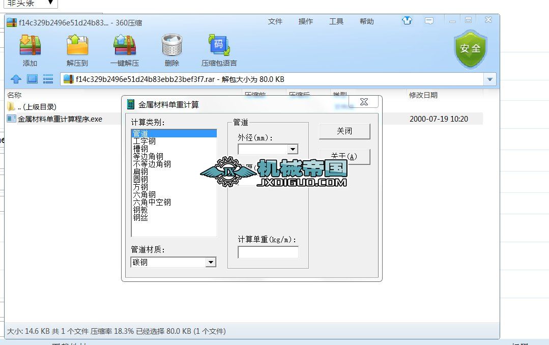Select the 金属材料单重计算程序.exe file row
This screenshot has height=345, width=549.
point(244,119)
